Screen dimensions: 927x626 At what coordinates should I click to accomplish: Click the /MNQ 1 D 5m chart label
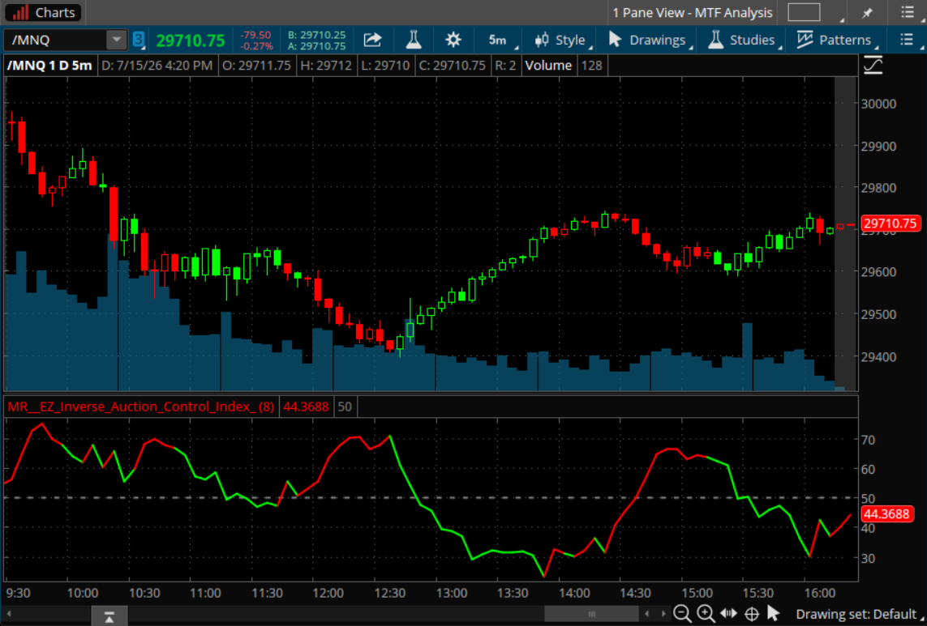point(49,66)
